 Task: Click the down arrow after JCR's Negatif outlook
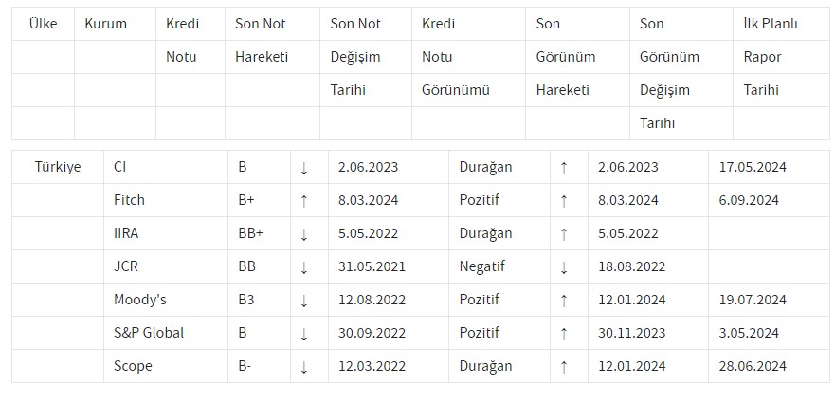coord(564,267)
